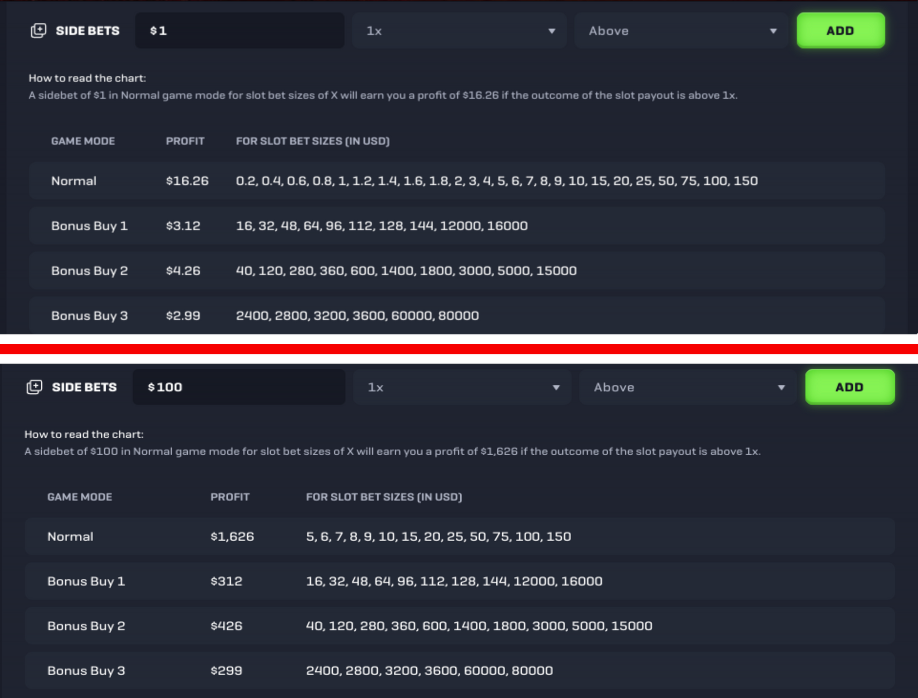This screenshot has height=698, width=918.
Task: Open 1x multiplier dropdown in bottom panel
Action: pos(462,387)
